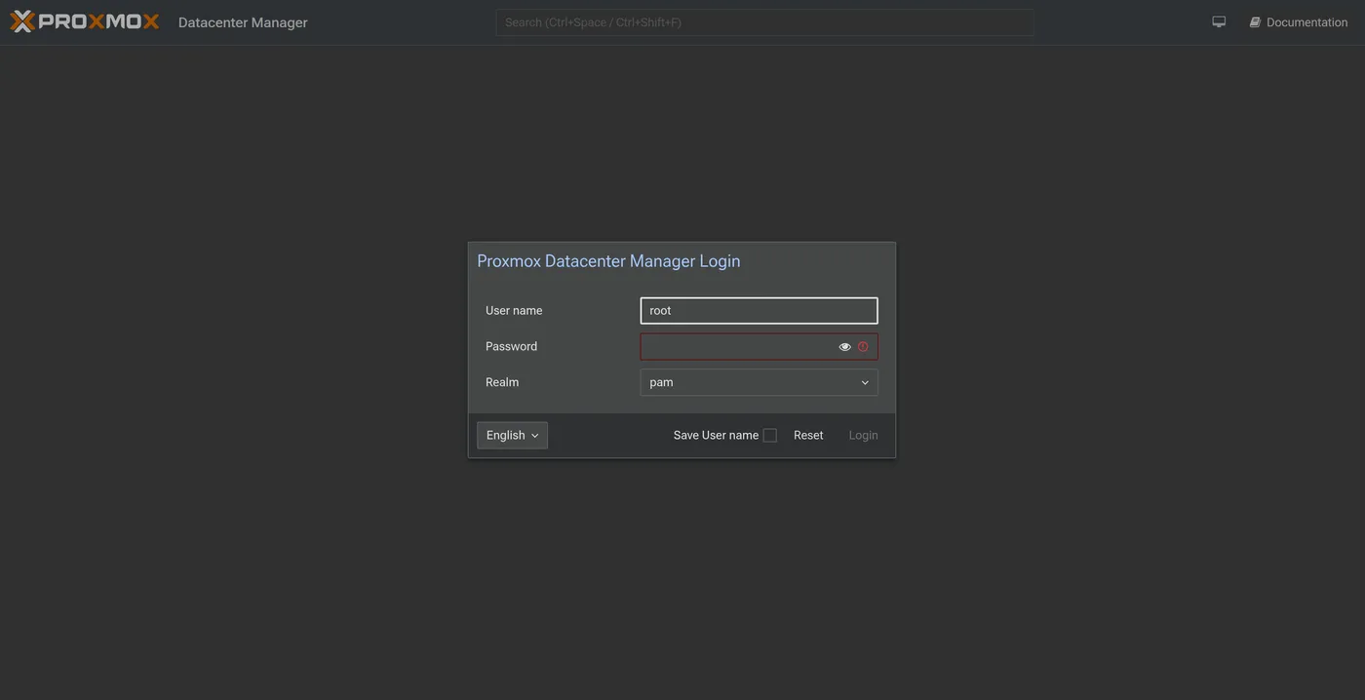Screen dimensions: 1365x700
Task: Click the User name input containing root
Action: click(x=759, y=311)
